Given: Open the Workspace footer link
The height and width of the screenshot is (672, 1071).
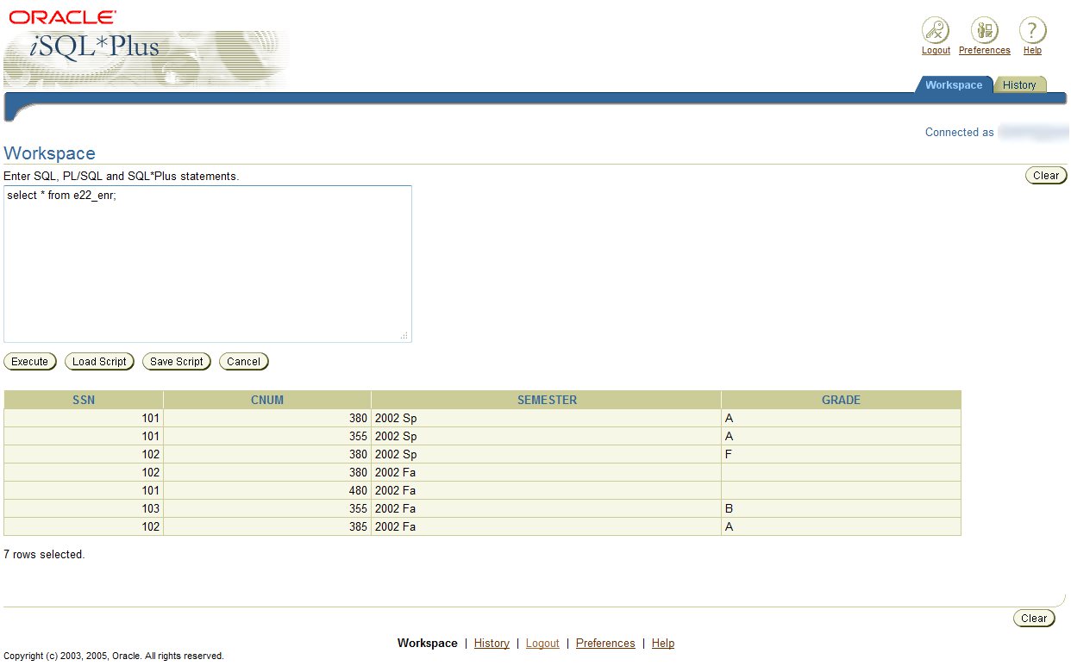Looking at the screenshot, I should tap(427, 643).
